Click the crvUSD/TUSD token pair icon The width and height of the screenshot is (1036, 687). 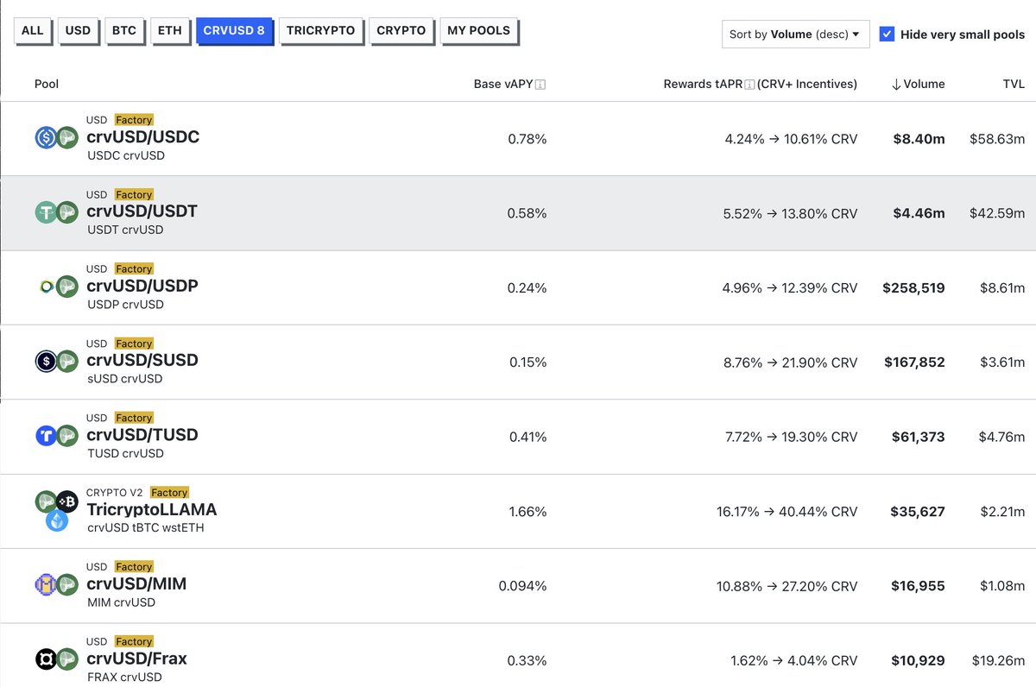pyautogui.click(x=57, y=436)
